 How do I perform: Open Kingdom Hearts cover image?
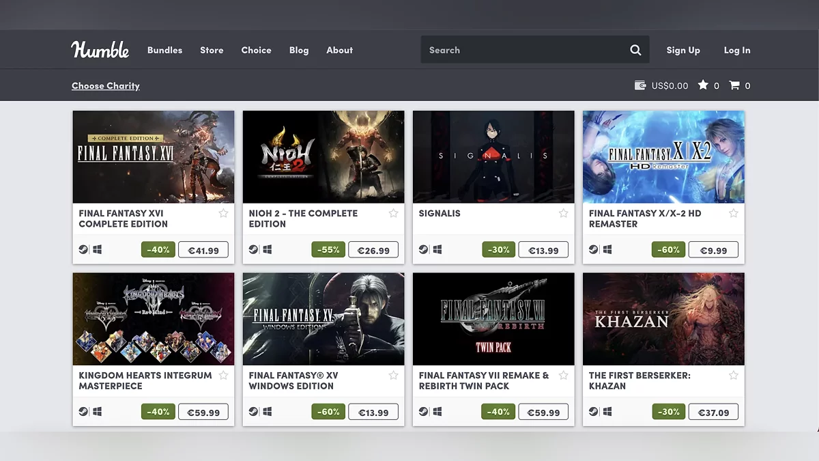pyautogui.click(x=154, y=319)
